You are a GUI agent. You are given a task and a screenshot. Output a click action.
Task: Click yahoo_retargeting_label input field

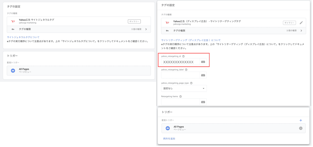(180, 75)
